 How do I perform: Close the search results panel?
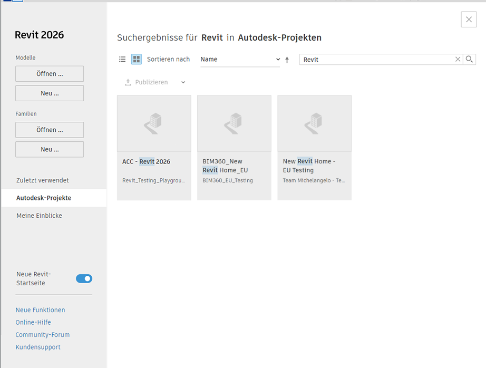tap(469, 20)
